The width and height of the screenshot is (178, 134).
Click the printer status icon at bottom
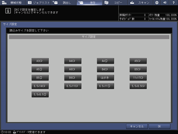pyautogui.click(x=14, y=132)
